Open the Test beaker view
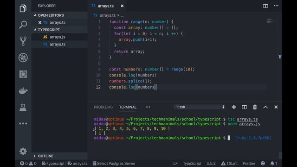 coord(23,107)
